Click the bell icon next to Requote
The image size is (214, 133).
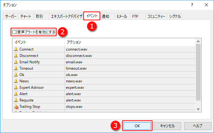coord(16,100)
